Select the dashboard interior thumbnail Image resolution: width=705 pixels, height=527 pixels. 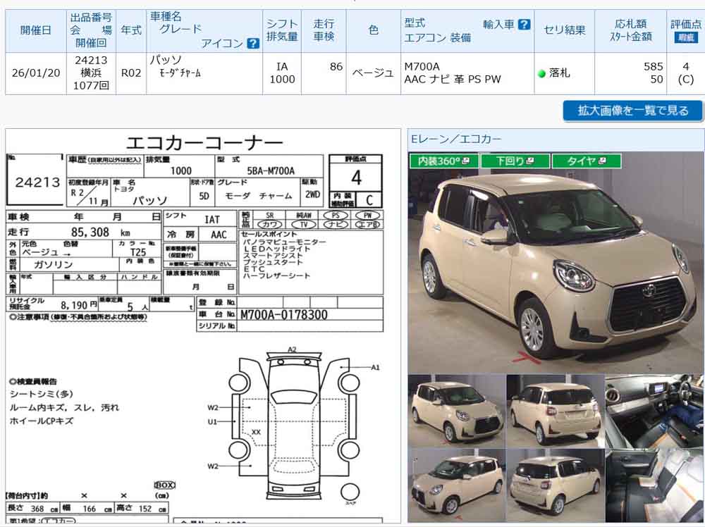654,411
